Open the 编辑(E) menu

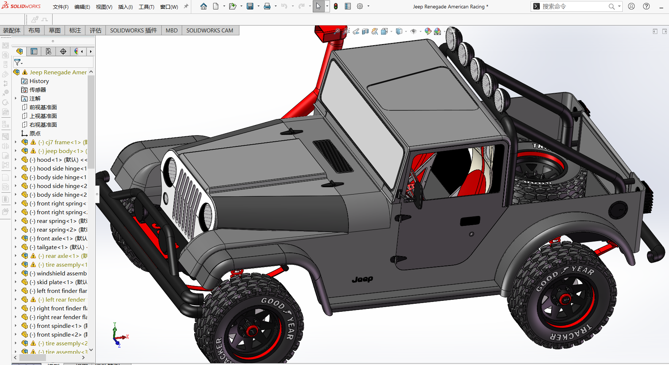pos(82,7)
